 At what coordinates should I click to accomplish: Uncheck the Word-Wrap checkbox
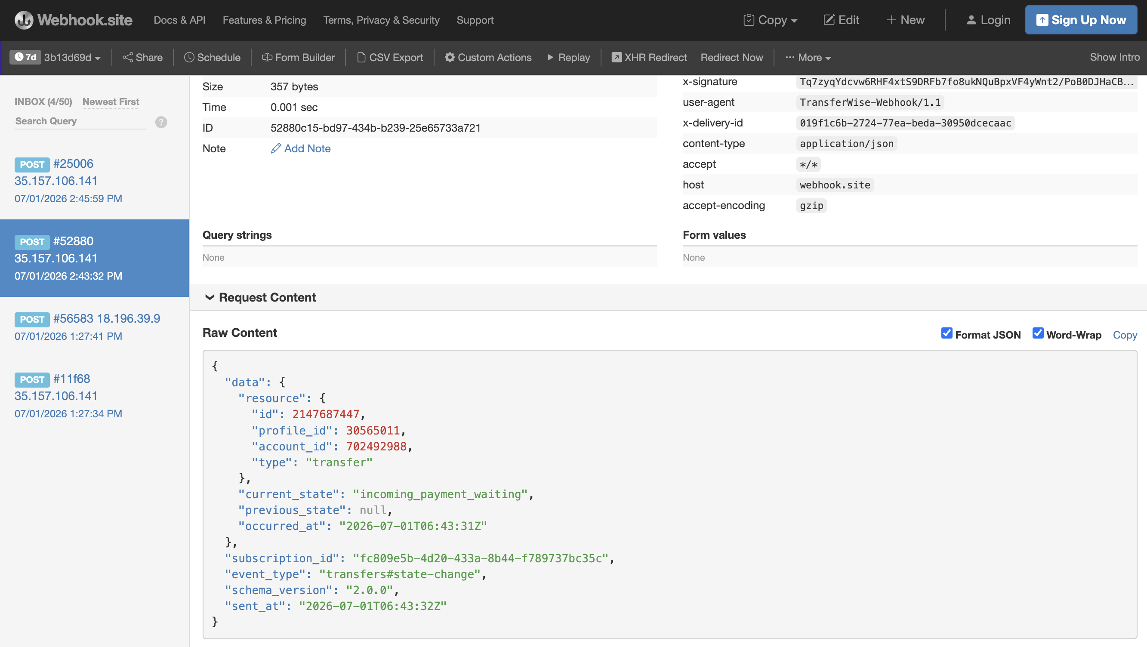[x=1037, y=333]
